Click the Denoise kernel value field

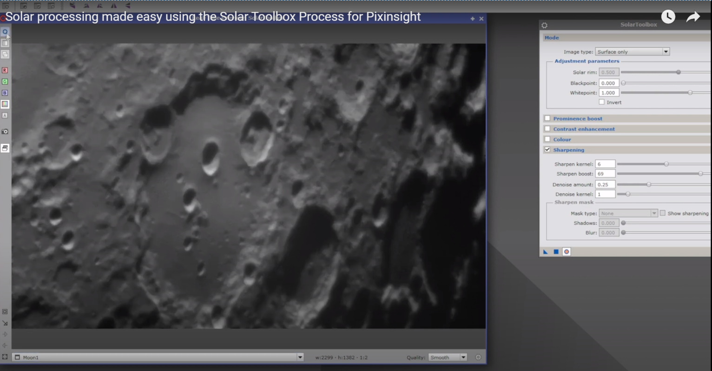tap(605, 194)
